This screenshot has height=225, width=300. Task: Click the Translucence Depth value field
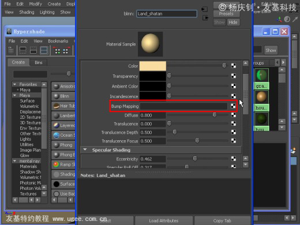tap(153, 132)
